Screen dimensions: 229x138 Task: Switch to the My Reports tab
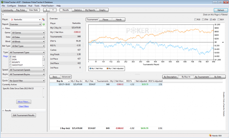coord(90,10)
